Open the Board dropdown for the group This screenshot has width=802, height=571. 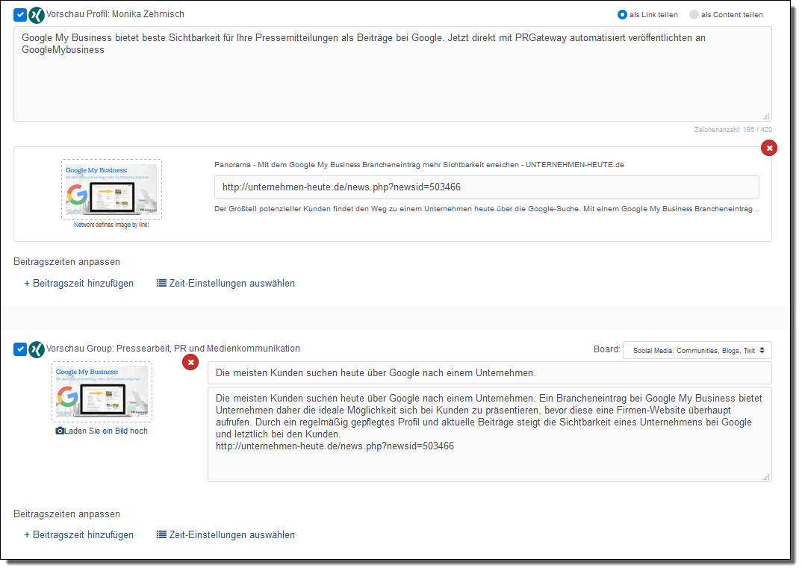697,350
